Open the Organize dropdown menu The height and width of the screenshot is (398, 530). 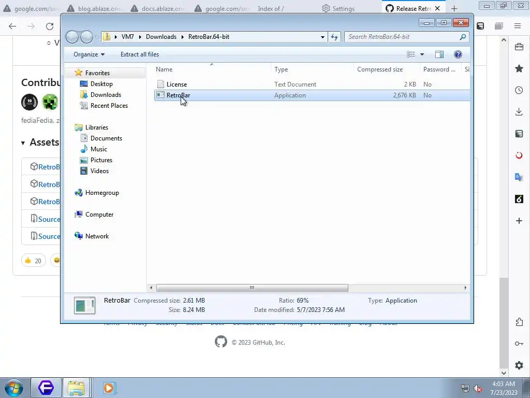tap(89, 54)
